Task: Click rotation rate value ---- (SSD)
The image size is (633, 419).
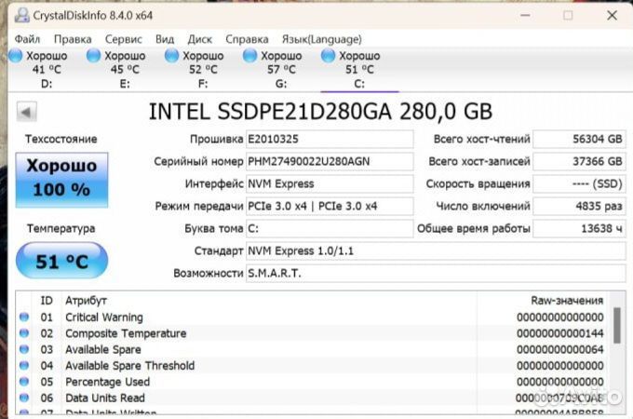Action: pyautogui.click(x=579, y=184)
